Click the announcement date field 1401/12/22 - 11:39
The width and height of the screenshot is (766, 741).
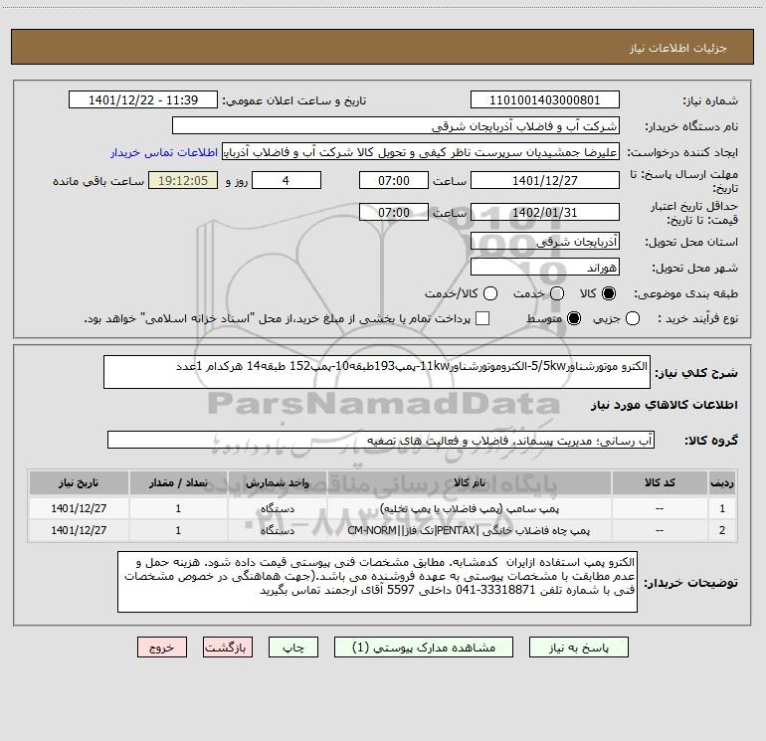coord(143,100)
